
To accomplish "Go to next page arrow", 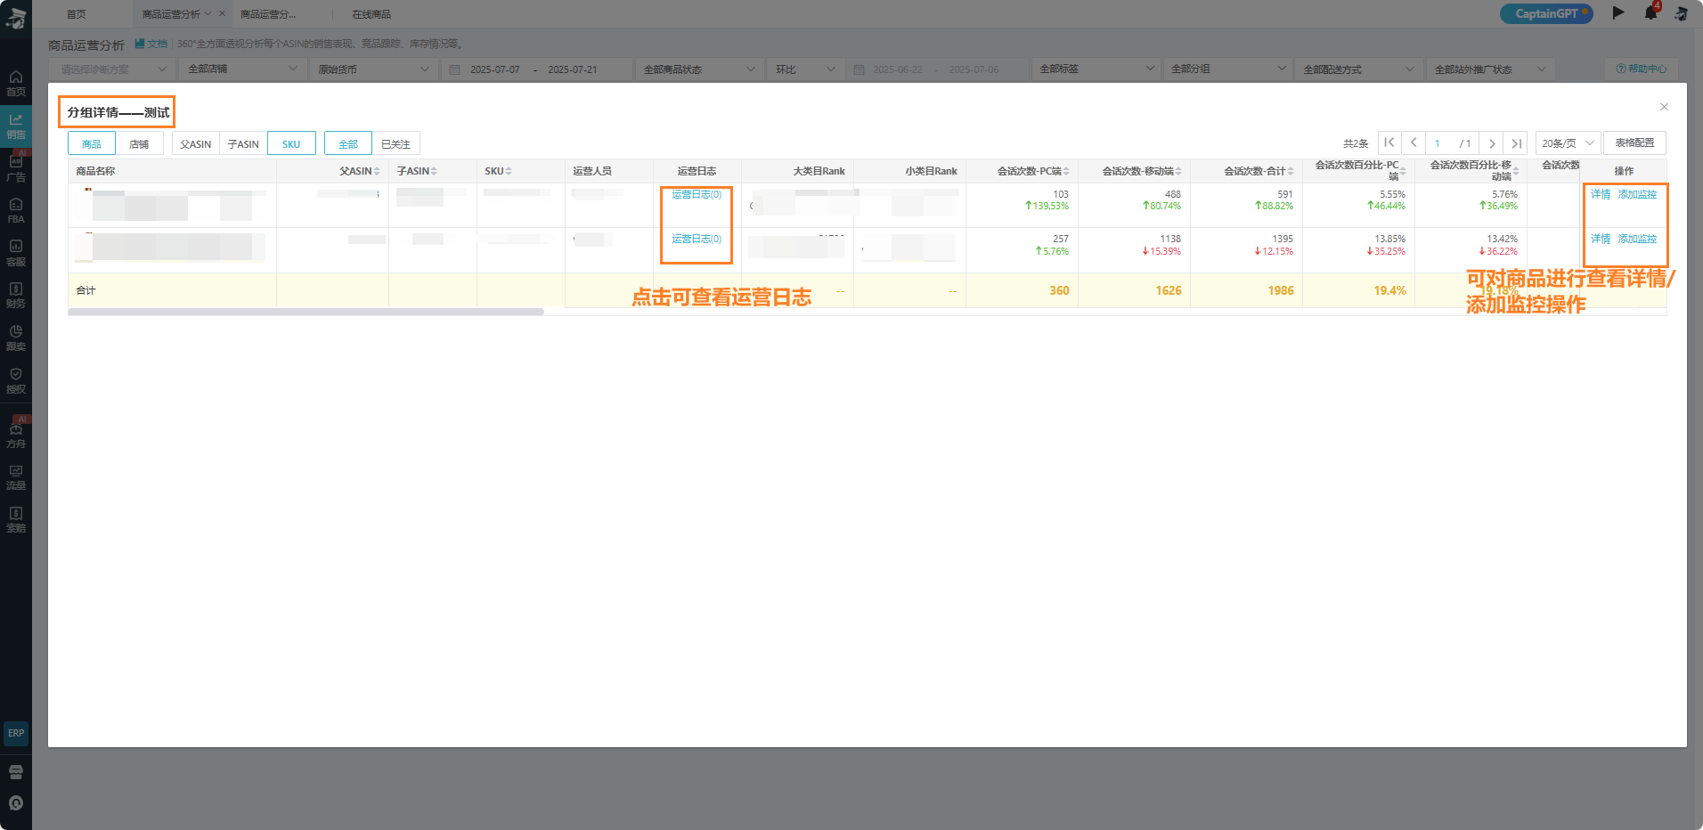I will coord(1492,142).
